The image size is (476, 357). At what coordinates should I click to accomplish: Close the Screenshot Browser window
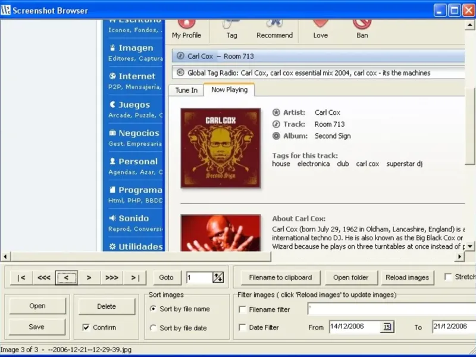(469, 11)
